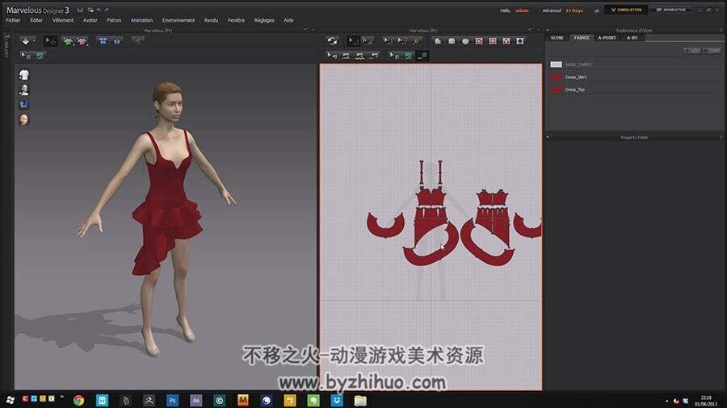The height and width of the screenshot is (408, 727).
Task: Click the COPY button in fabric panel
Action: point(712,51)
